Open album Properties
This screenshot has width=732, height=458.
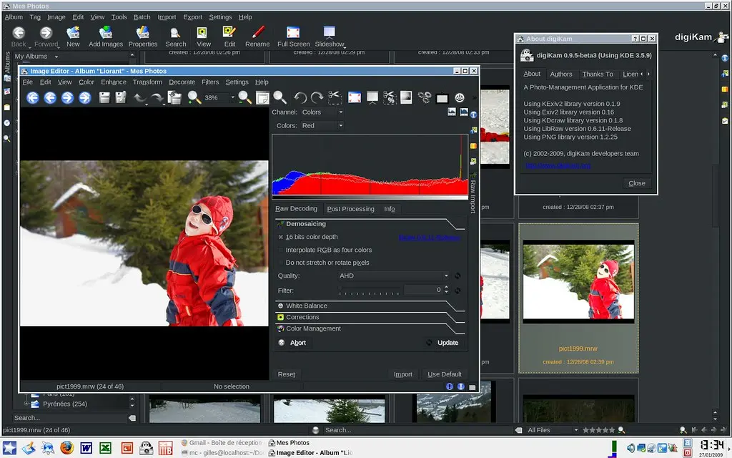click(142, 34)
